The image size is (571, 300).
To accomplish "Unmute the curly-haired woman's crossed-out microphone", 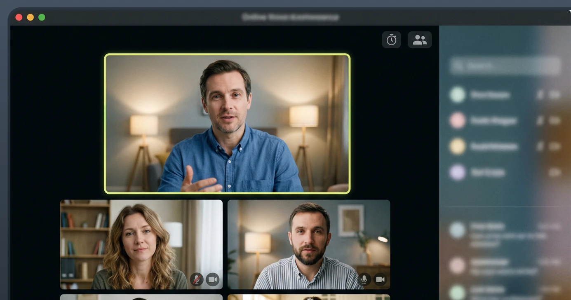I will (x=197, y=279).
